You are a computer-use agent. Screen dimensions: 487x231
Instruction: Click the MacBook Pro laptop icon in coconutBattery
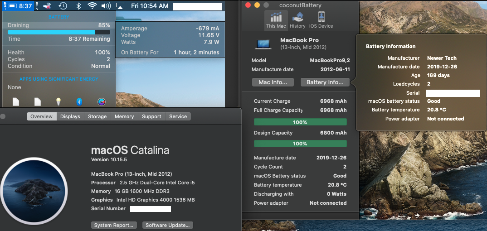[263, 44]
